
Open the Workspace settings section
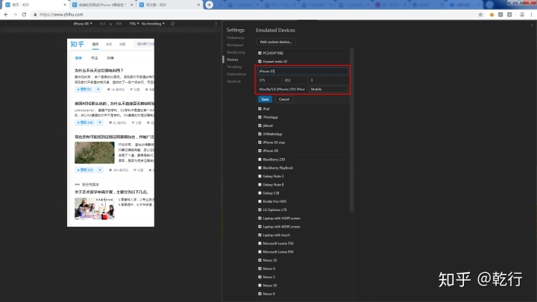pos(235,45)
